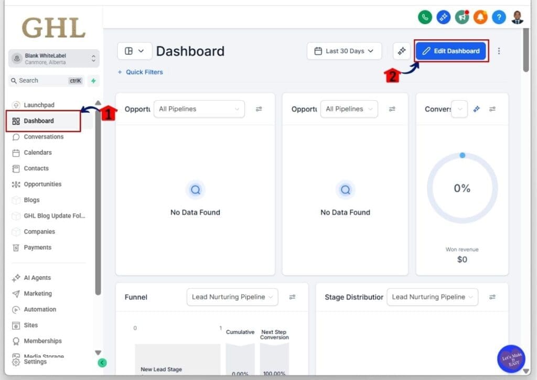Open the Opportunities sidebar menu item
The height and width of the screenshot is (380, 537).
pos(43,184)
